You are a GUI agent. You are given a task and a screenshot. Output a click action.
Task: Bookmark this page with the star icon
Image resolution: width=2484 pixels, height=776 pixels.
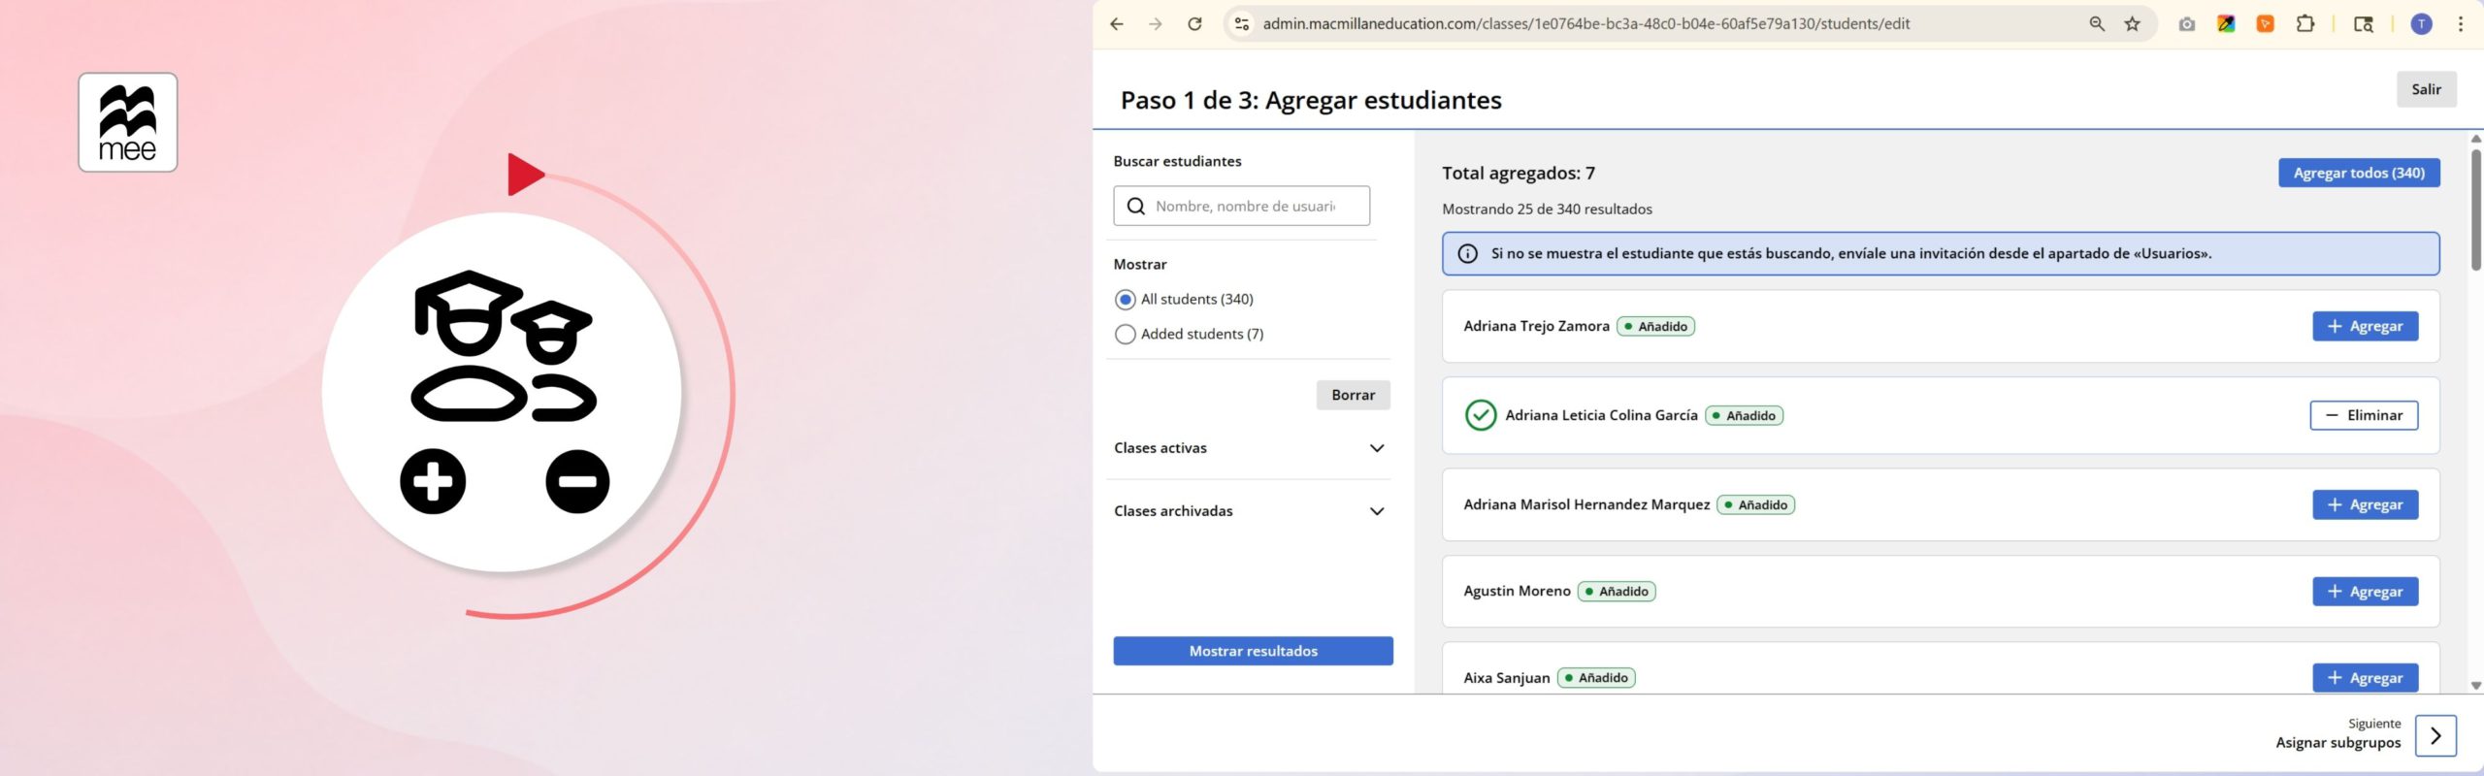(2132, 24)
